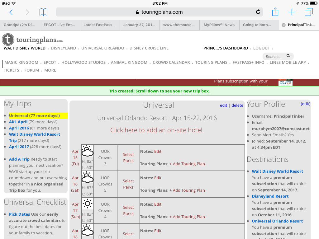This screenshot has width=319, height=239.
Task: Switch to January 27, 201... tab
Action: (x=140, y=25)
